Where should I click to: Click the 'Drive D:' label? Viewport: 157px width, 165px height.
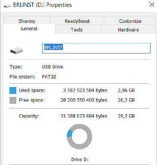(80, 159)
